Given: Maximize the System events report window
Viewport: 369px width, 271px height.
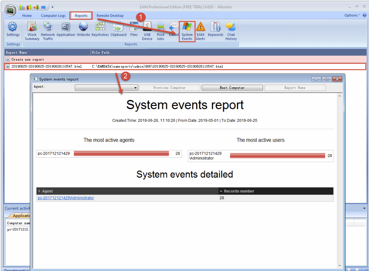Looking at the screenshot, I should (327, 79).
